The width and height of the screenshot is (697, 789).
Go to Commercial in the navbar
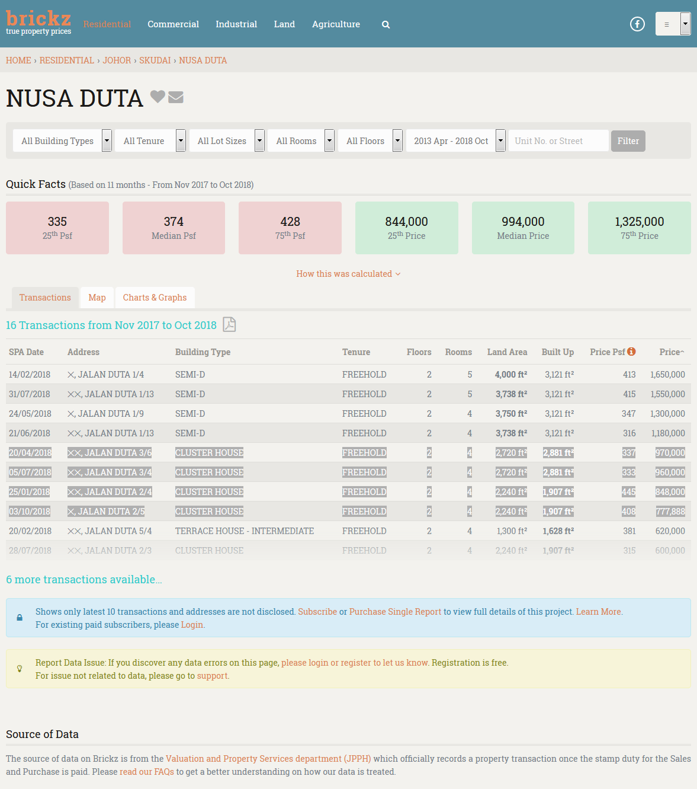point(173,24)
